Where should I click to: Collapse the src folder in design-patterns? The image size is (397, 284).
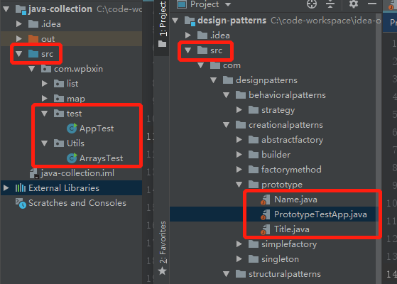click(x=188, y=50)
